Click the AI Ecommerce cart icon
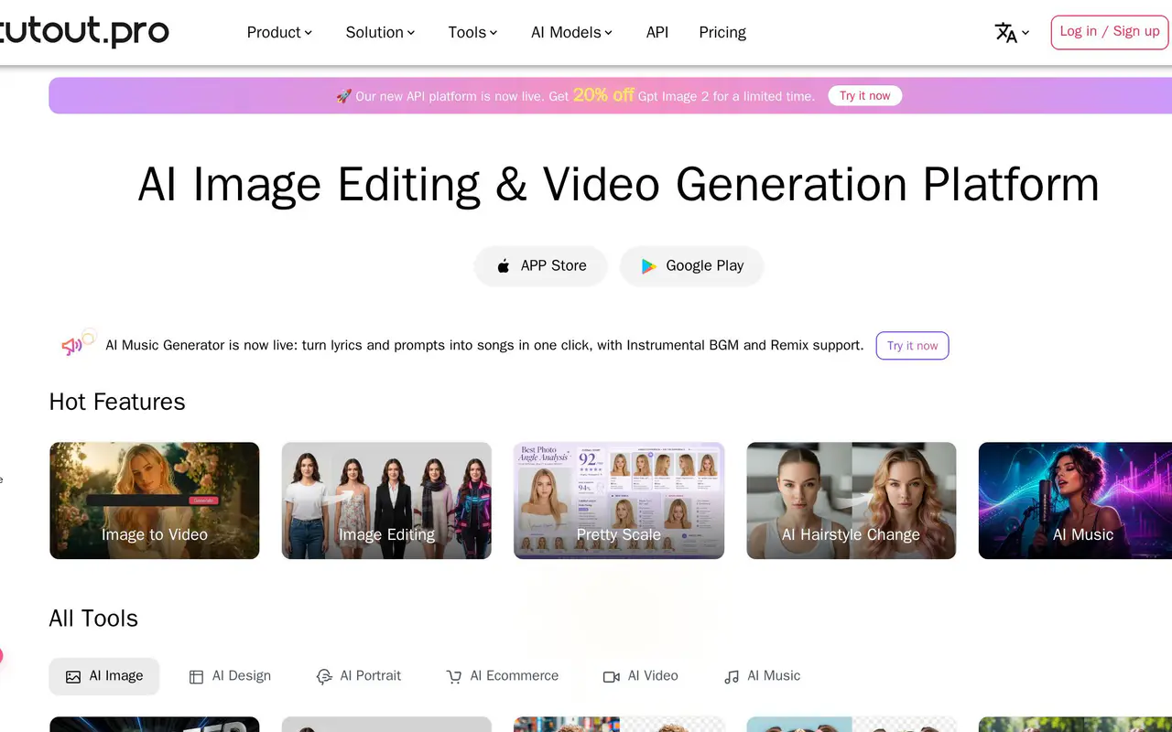Viewport: 1172px width, 732px height. tap(453, 677)
